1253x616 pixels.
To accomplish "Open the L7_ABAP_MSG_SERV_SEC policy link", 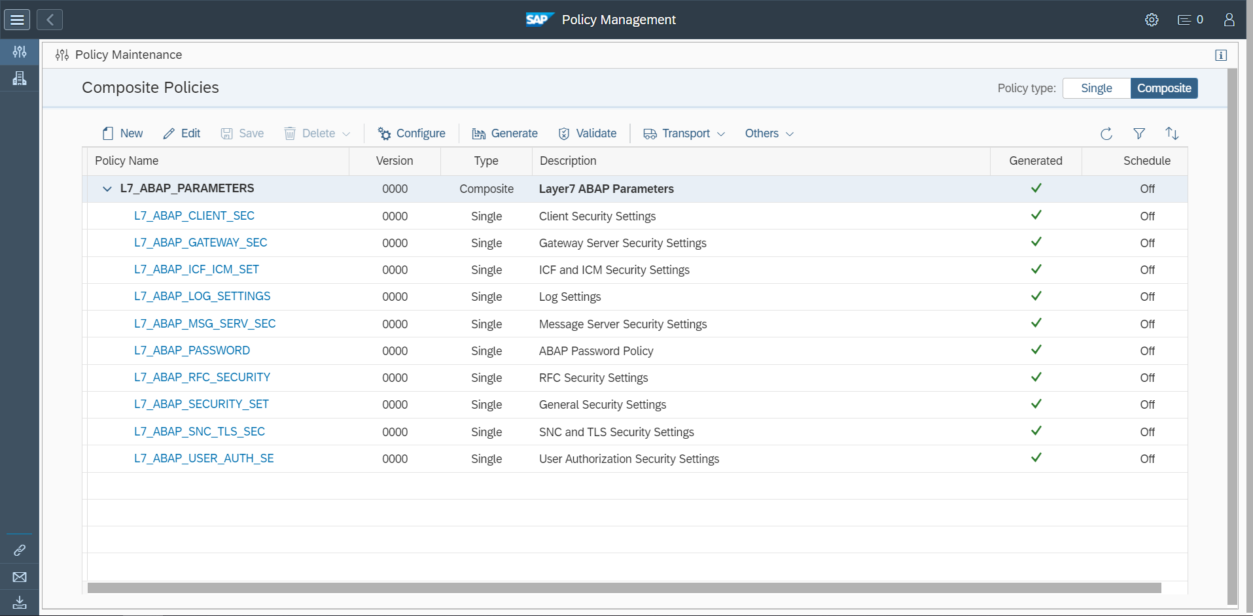I will click(205, 324).
